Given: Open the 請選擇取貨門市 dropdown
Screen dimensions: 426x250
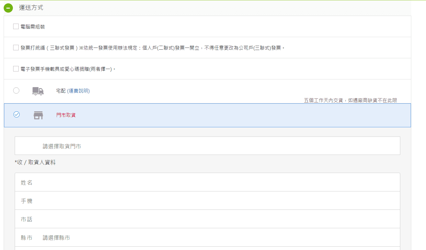Looking at the screenshot, I should point(207,146).
